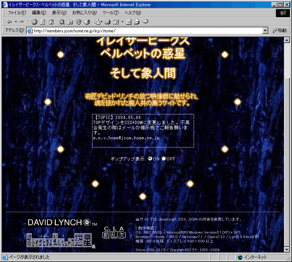This screenshot has height=262, width=292.
Task: Click the 前 link under C.I.A
Action: click(x=106, y=235)
